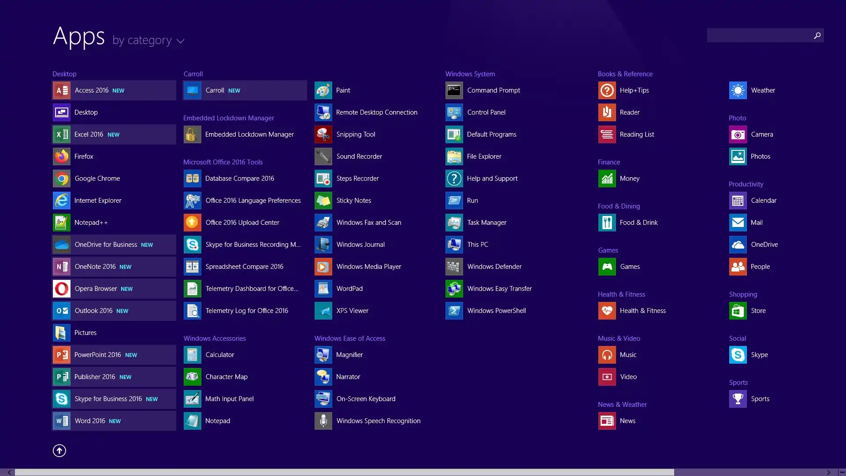The width and height of the screenshot is (846, 476).
Task: Open the Windows PowerShell icon
Action: 454,311
